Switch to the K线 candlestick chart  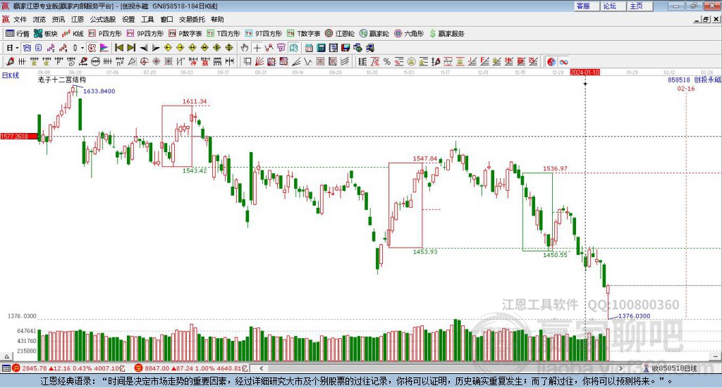(73, 34)
